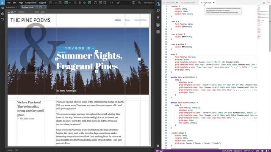Open the Pinegrow Edit menu
This screenshot has height=152, width=271.
tap(14, 3)
